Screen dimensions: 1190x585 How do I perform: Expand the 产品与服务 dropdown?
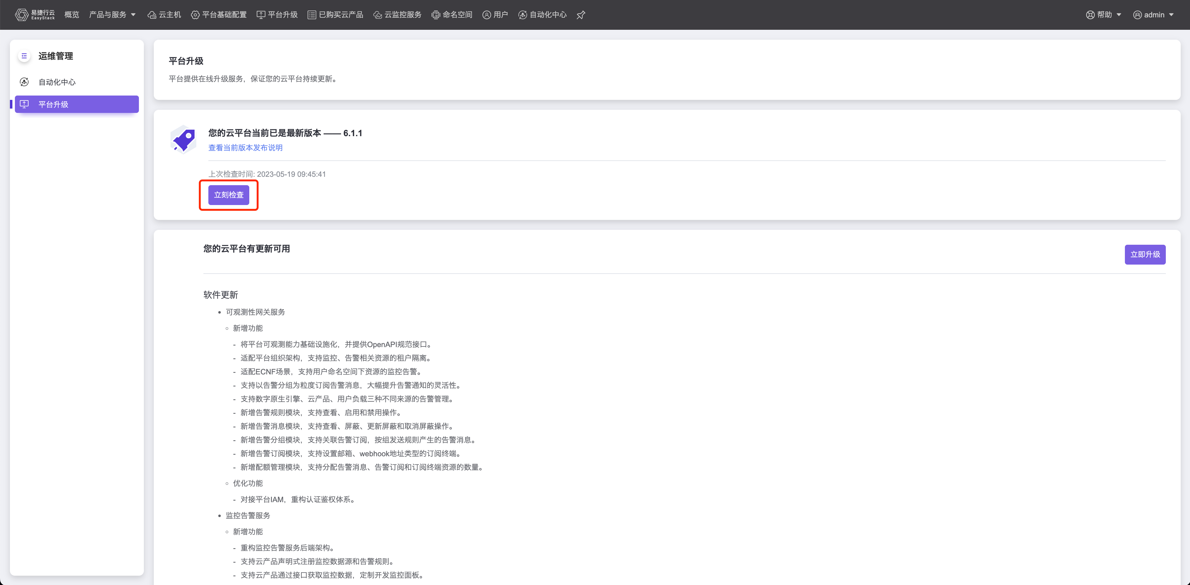tap(112, 15)
